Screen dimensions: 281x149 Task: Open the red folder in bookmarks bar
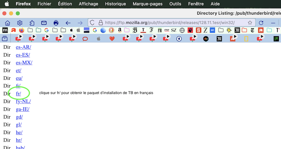click(244, 30)
